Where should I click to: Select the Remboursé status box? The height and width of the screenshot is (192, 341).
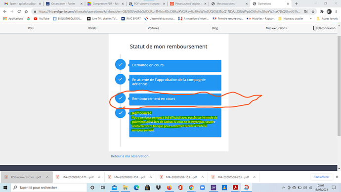pyautogui.click(x=175, y=123)
